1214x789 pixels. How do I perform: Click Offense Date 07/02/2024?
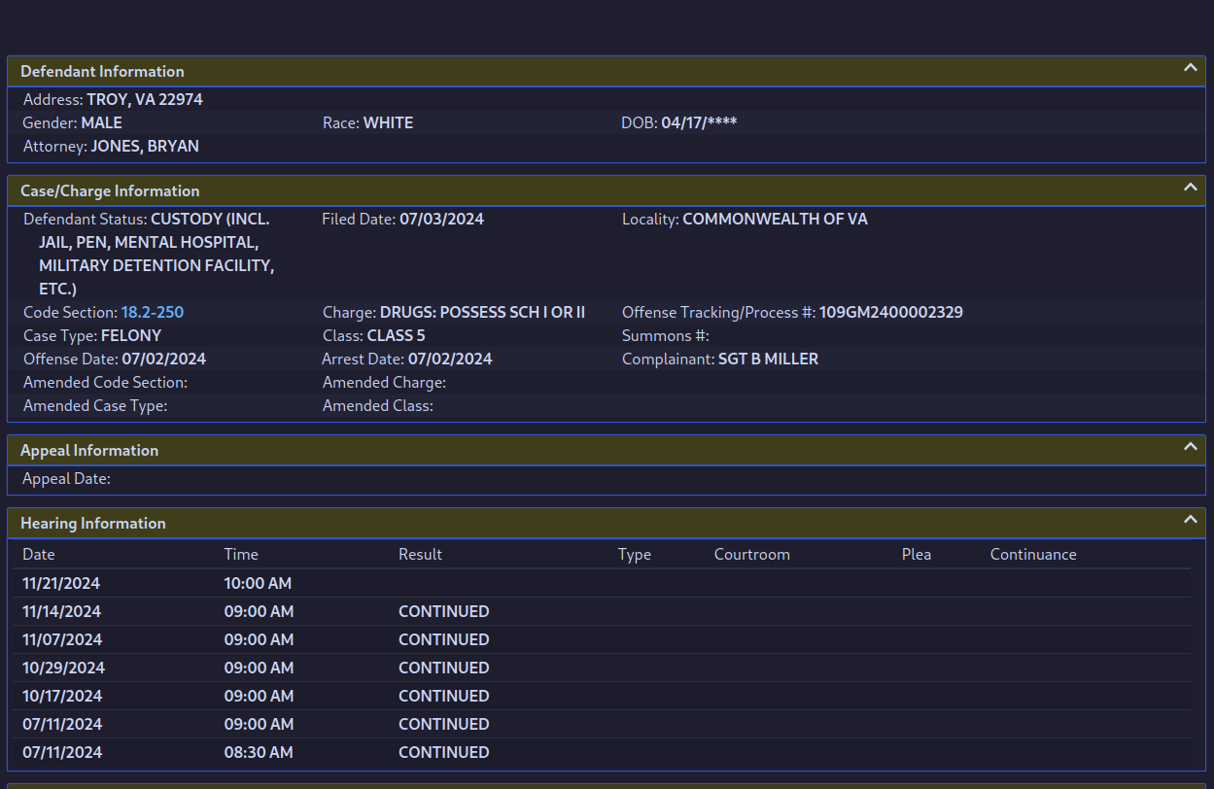[x=164, y=359]
